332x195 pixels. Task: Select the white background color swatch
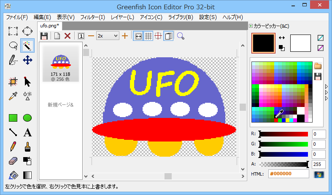tap(300, 43)
